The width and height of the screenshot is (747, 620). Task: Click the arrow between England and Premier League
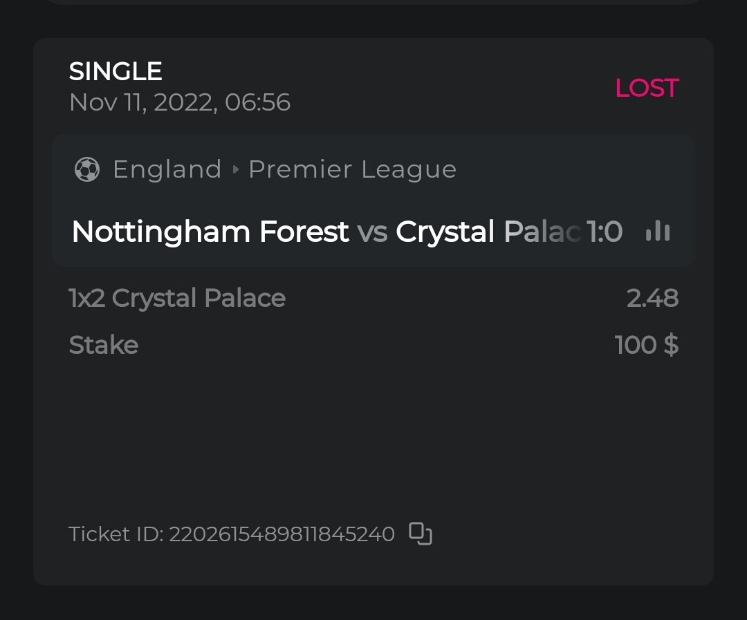pyautogui.click(x=235, y=169)
